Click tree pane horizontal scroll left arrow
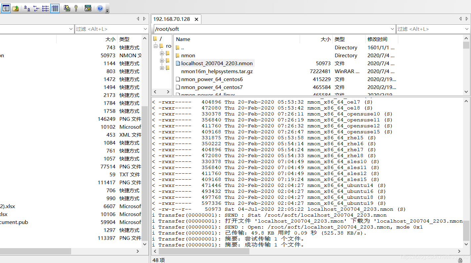The image size is (471, 263). coord(155,92)
